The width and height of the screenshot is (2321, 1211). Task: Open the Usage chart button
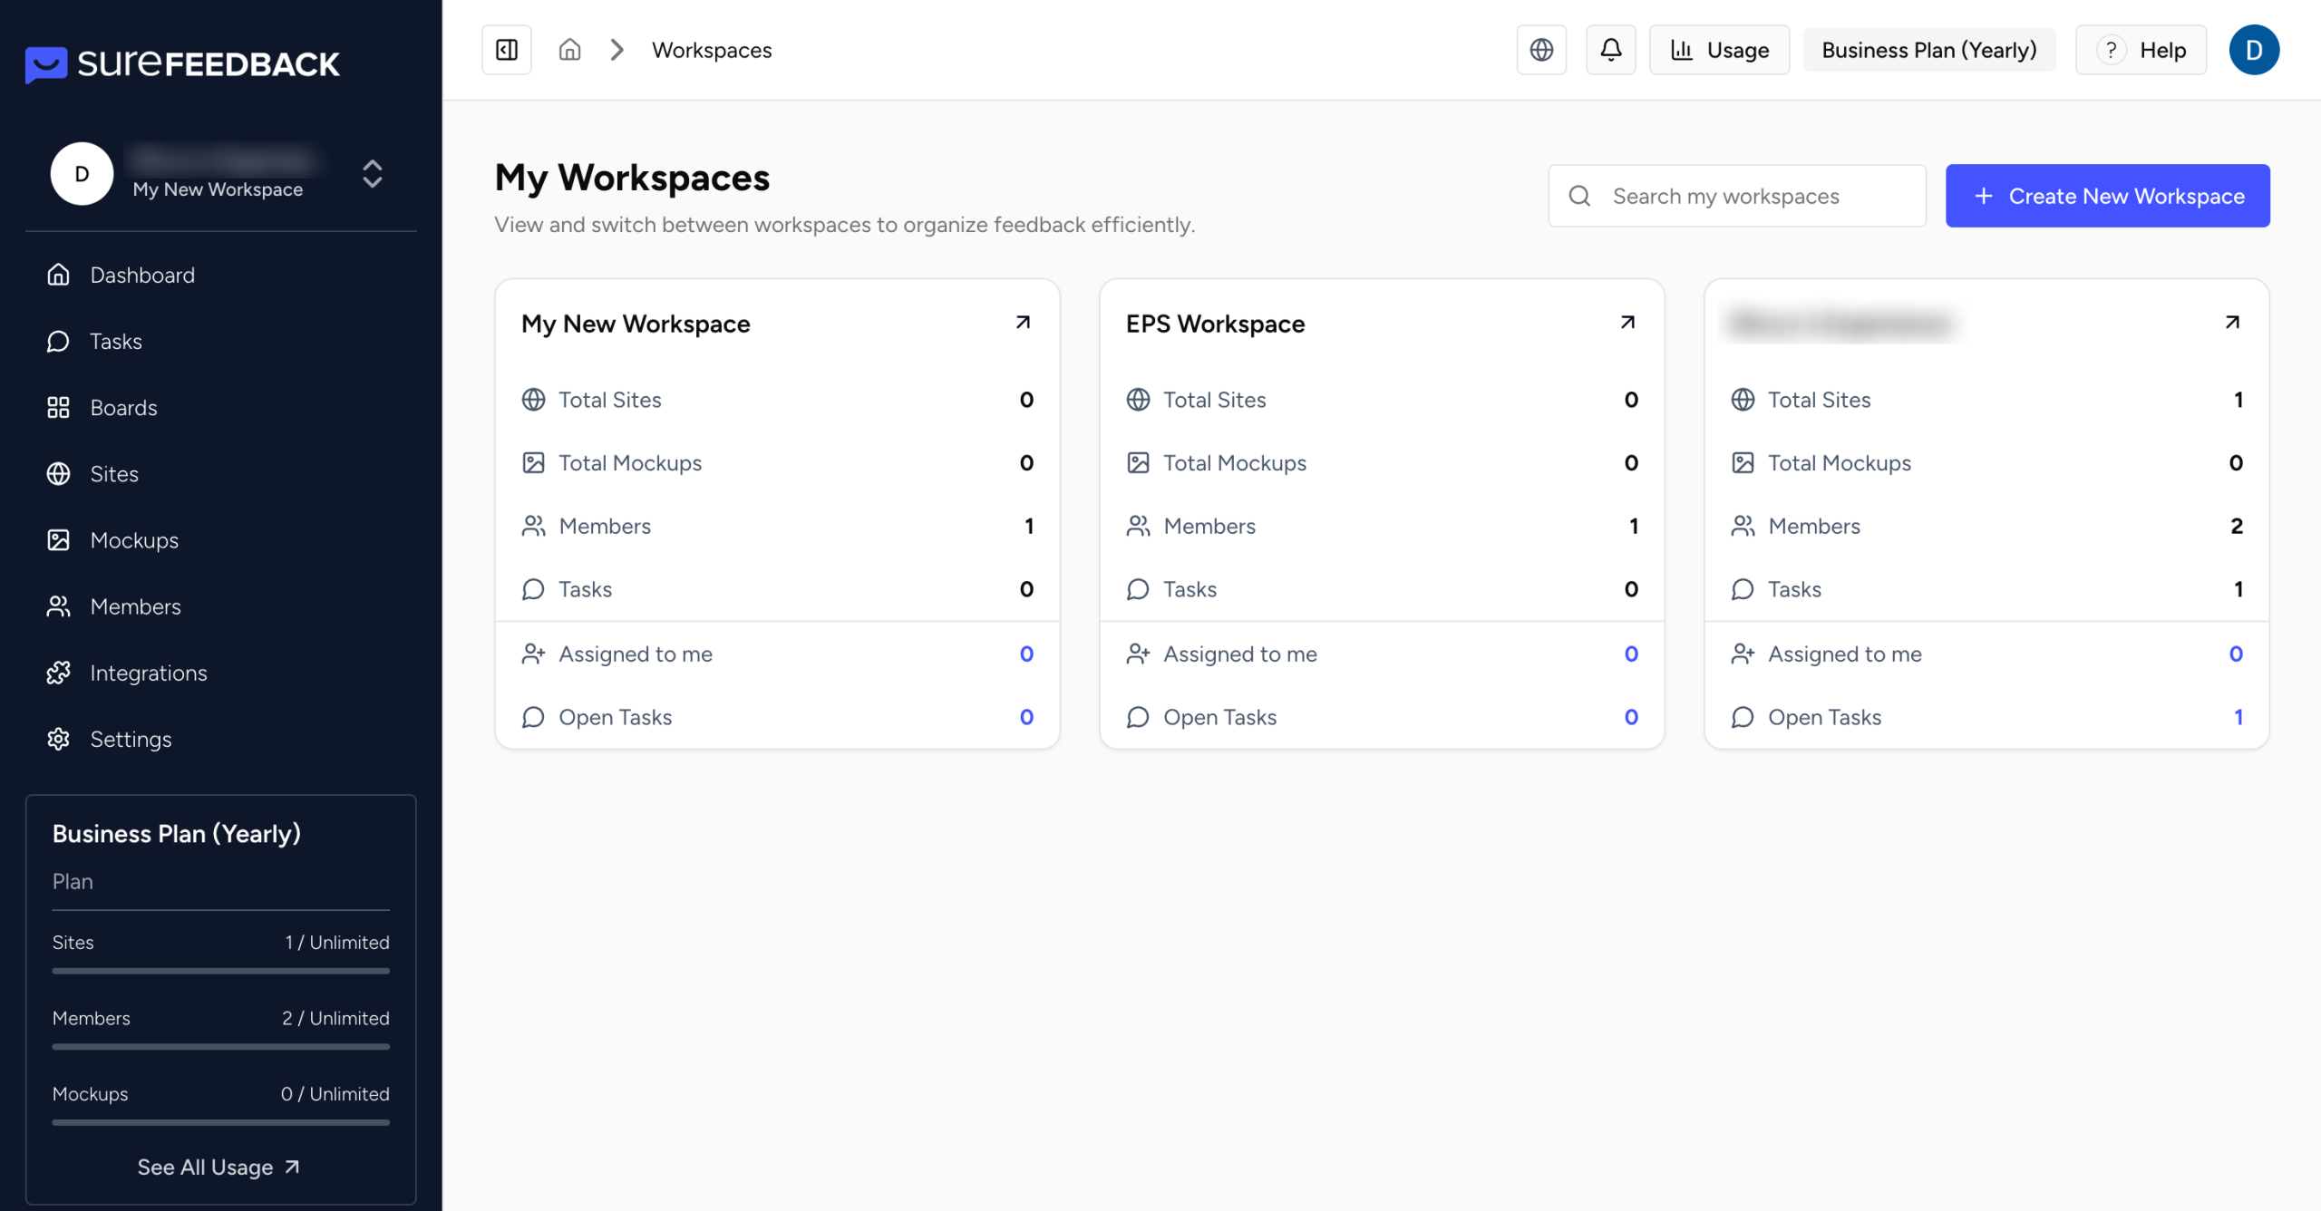[1719, 50]
